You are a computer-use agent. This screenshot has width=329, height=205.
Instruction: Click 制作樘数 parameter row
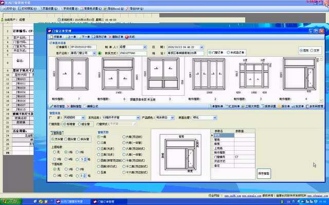234,153
